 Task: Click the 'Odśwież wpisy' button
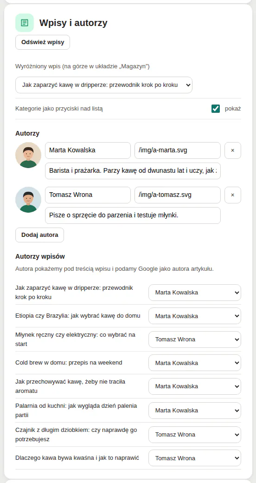click(43, 42)
